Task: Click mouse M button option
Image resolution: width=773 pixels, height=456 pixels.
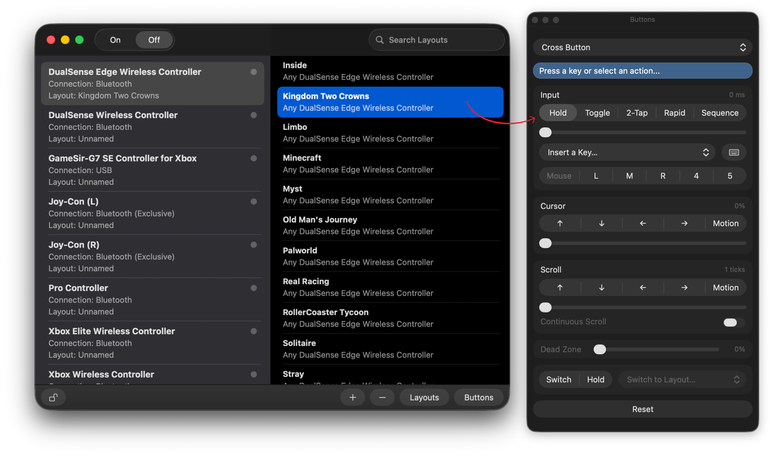Action: coord(629,176)
